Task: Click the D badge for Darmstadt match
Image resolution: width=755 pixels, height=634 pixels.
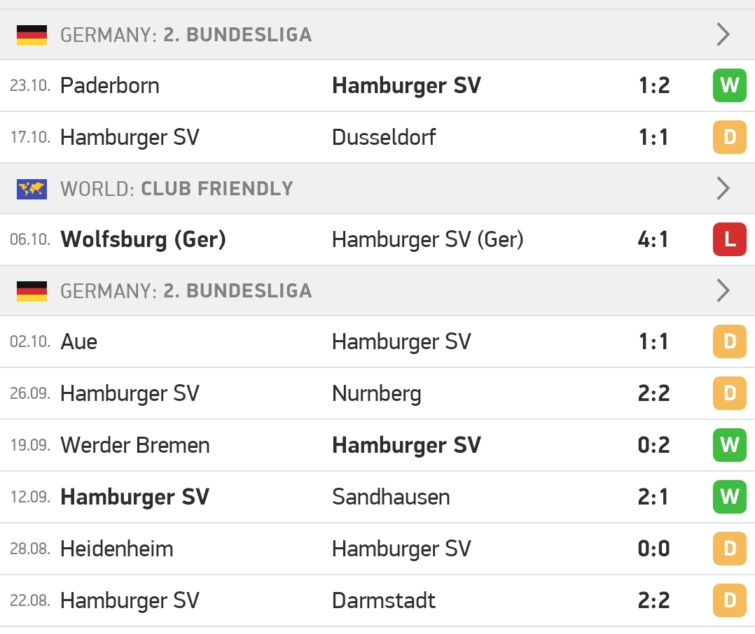Action: click(730, 600)
